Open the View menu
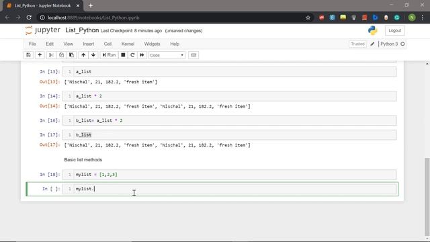This screenshot has width=430, height=242. pyautogui.click(x=69, y=44)
